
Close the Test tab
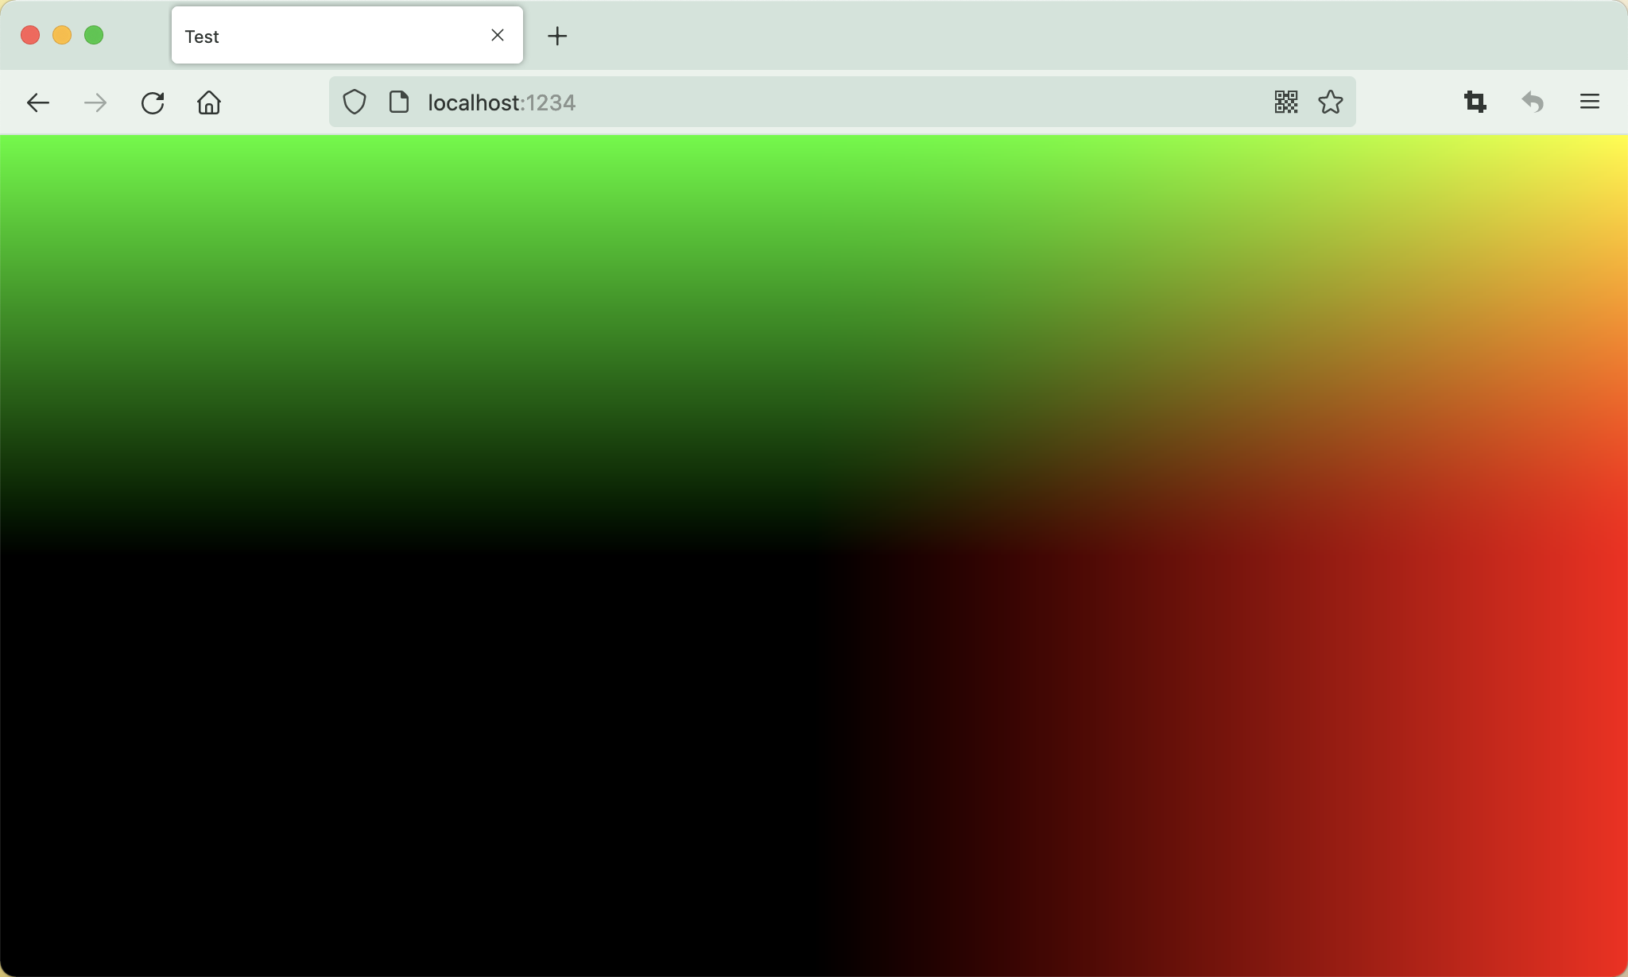click(x=498, y=35)
